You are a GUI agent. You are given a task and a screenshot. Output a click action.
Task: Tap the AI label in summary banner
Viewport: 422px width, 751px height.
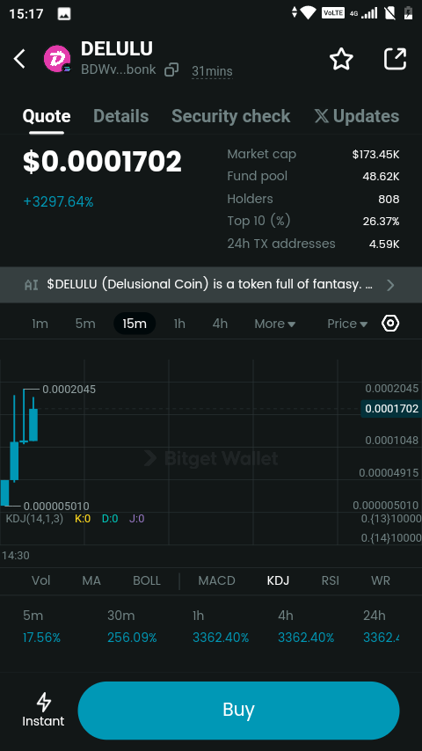pyautogui.click(x=31, y=285)
